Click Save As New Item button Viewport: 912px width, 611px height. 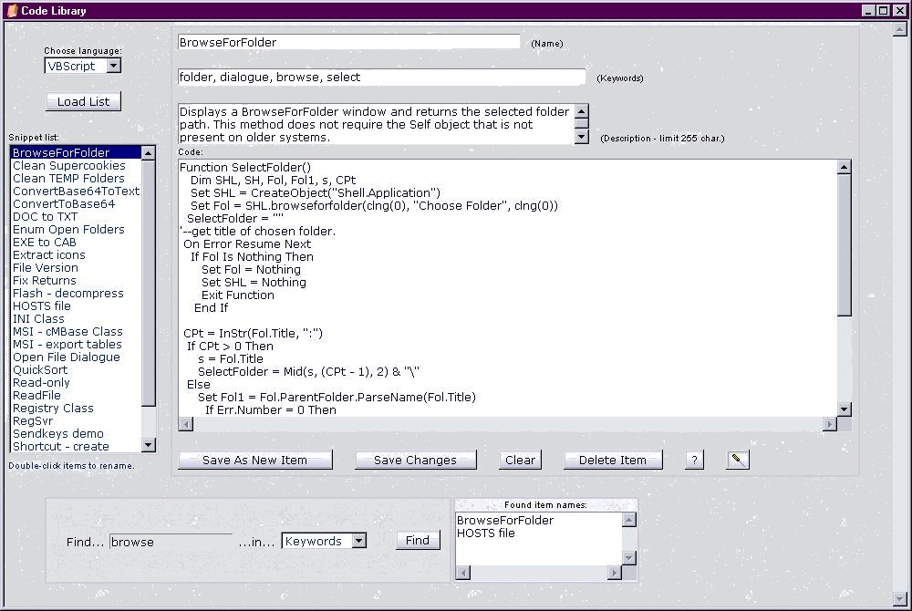pos(254,460)
